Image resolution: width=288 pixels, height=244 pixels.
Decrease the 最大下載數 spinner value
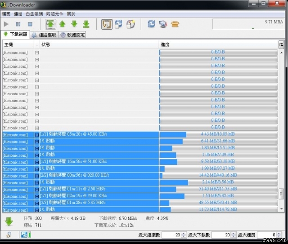tap(233, 236)
